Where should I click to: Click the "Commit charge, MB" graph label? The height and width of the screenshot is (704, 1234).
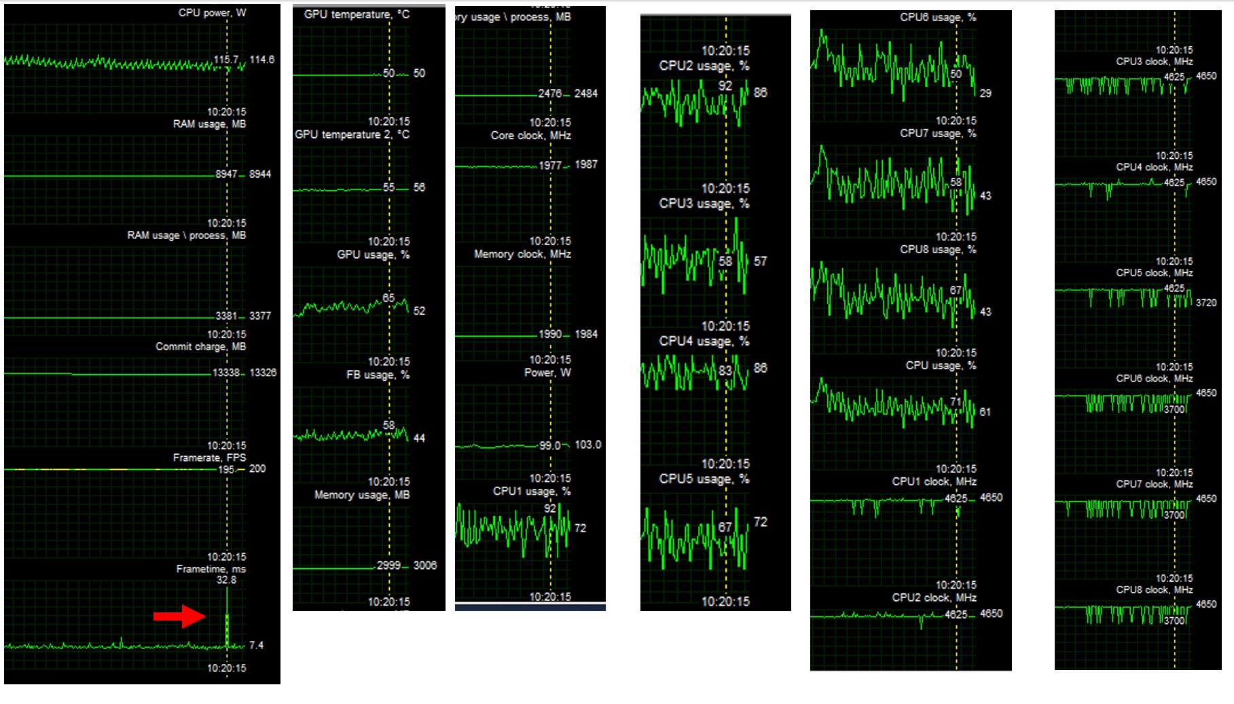coord(201,347)
